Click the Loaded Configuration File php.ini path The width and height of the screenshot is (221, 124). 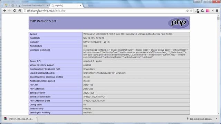coord(104,73)
